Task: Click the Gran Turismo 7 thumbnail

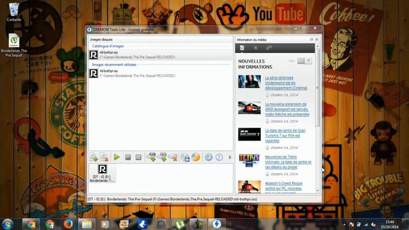Action: [x=249, y=134]
